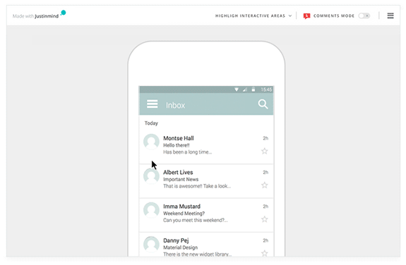Click the Inbox title text
This screenshot has height=265, width=406.
pos(175,105)
